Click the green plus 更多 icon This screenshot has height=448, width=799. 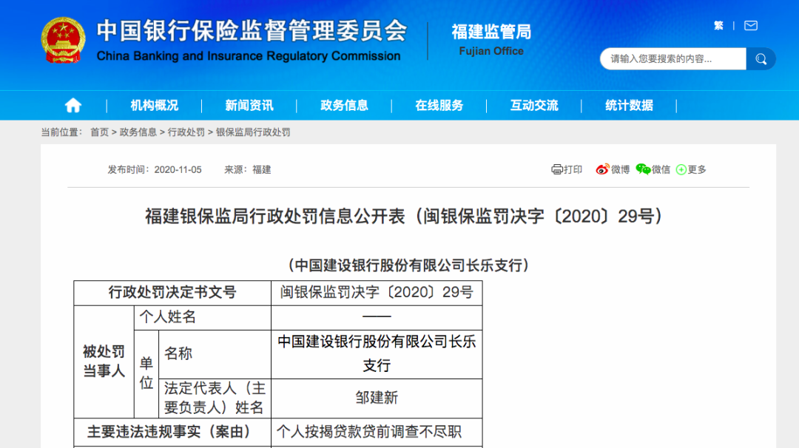pyautogui.click(x=681, y=169)
